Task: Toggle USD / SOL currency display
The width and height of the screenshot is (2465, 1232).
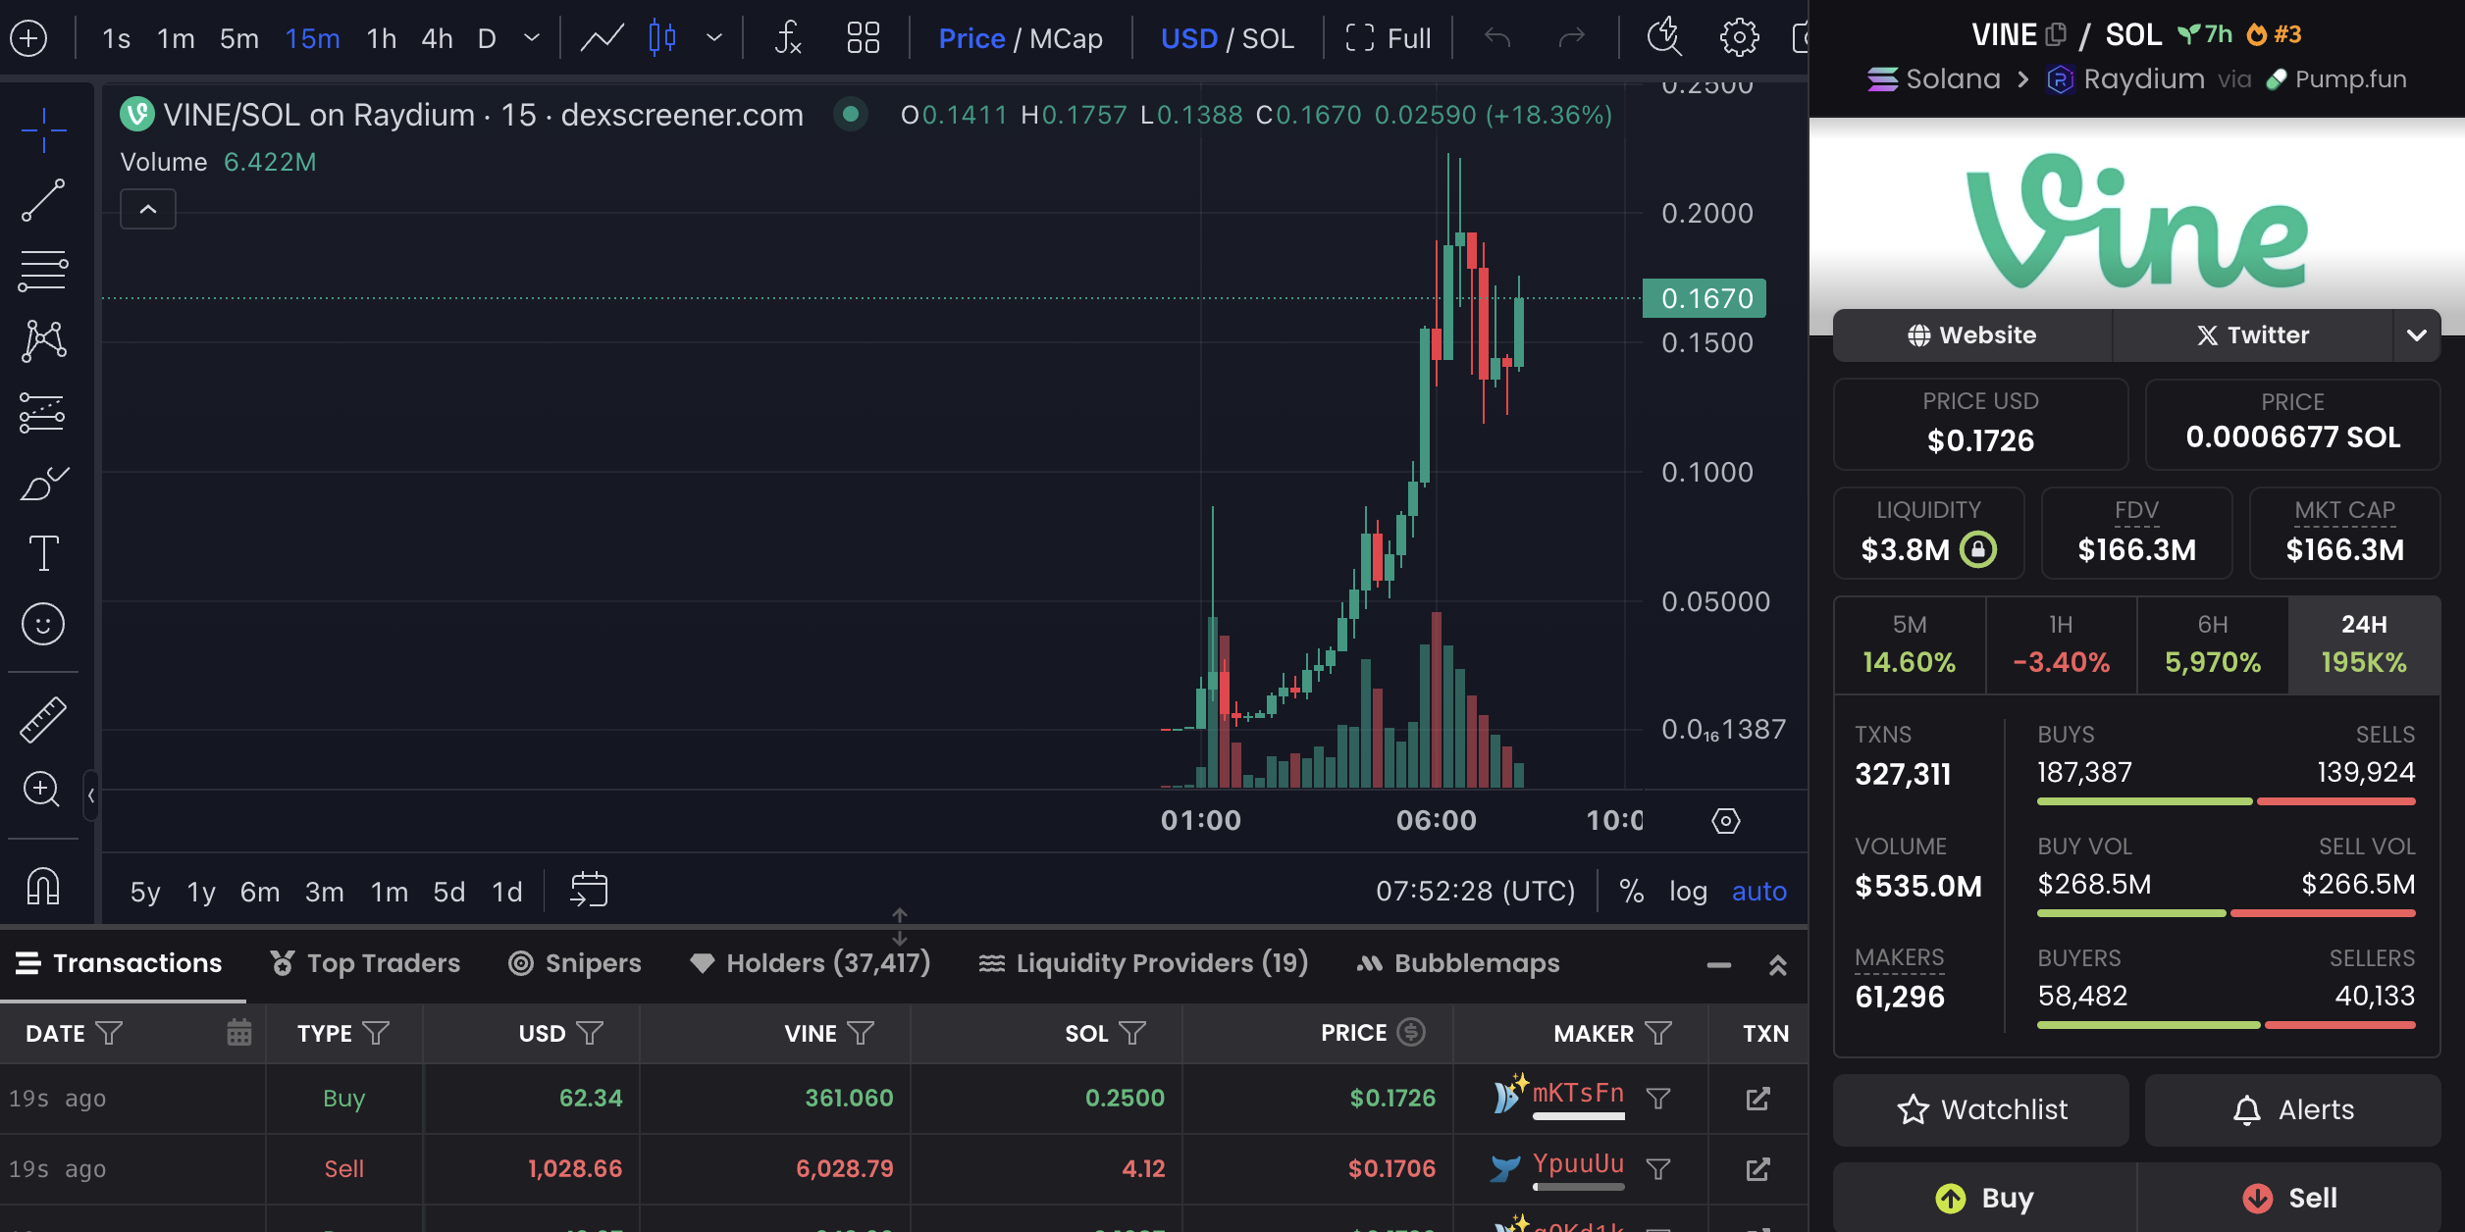Action: tap(1227, 38)
